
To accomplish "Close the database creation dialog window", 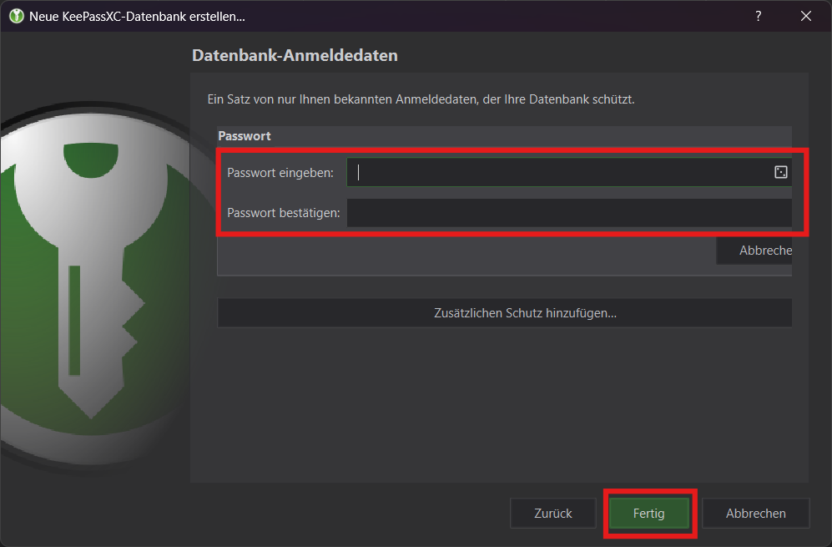I will [x=805, y=16].
